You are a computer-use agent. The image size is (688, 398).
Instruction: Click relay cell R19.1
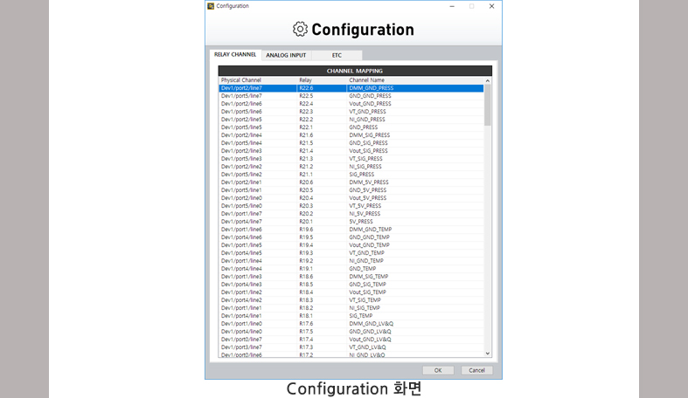coord(306,270)
